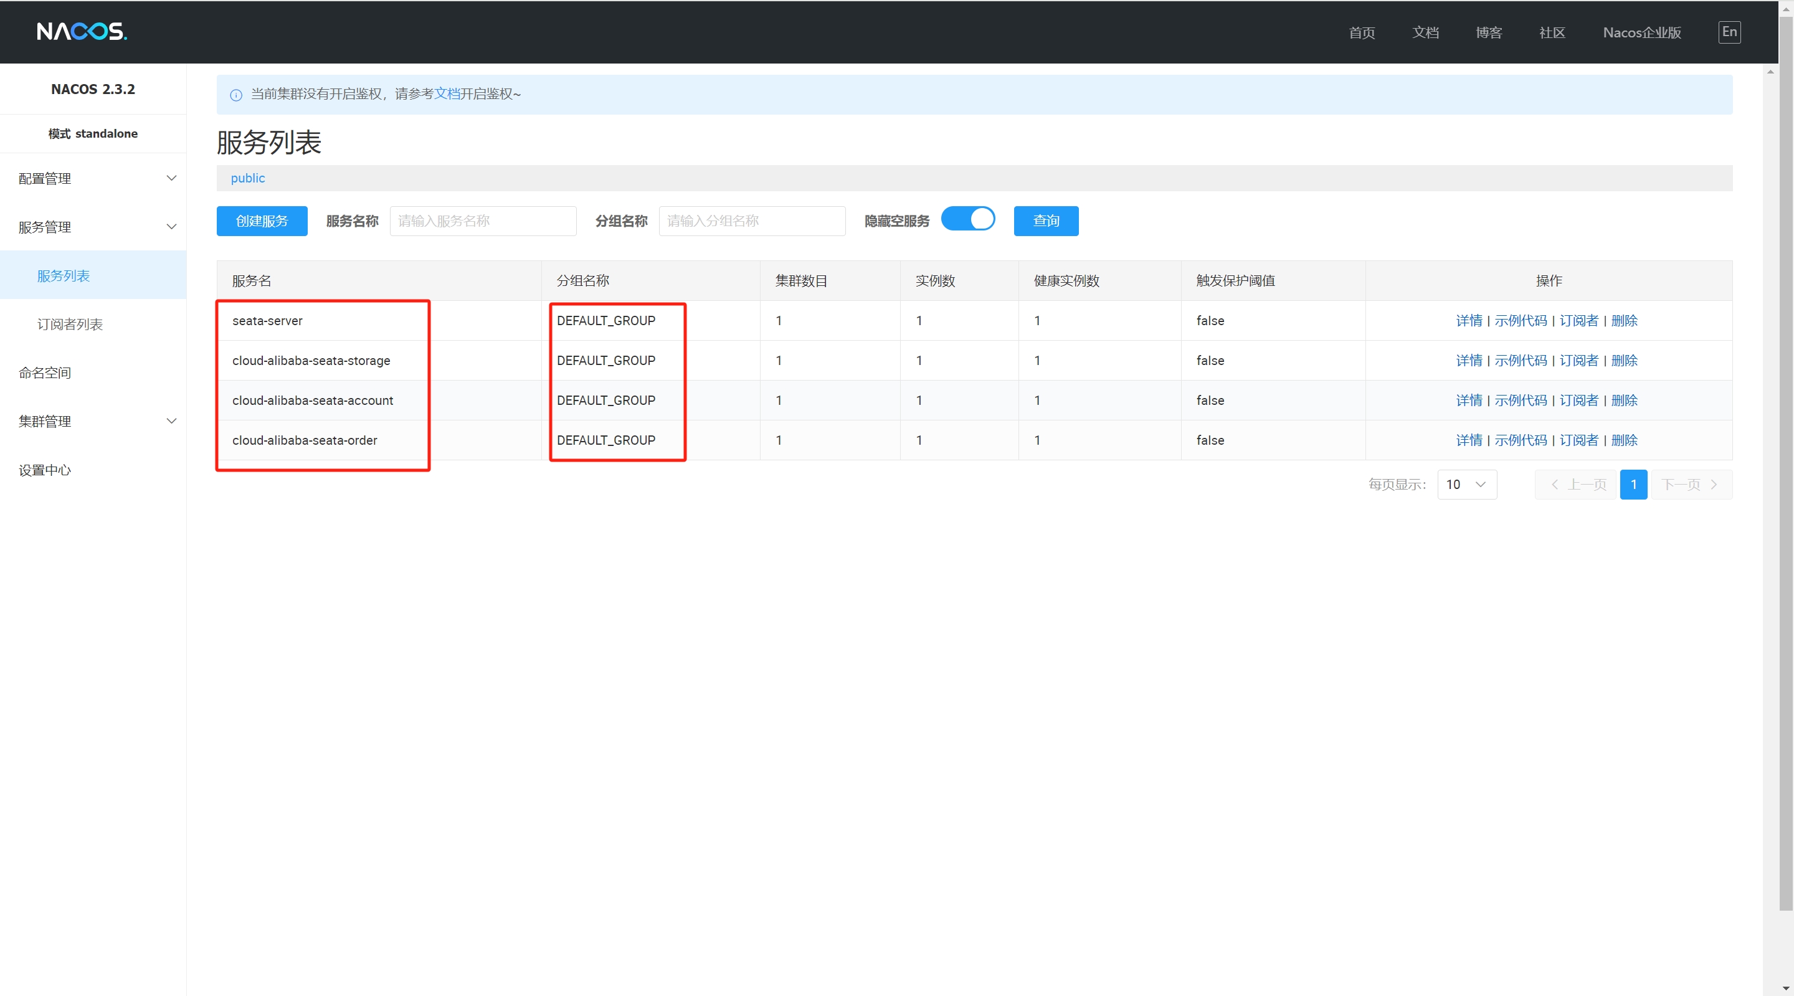
Task: Switch language with the En icon
Action: 1729,32
